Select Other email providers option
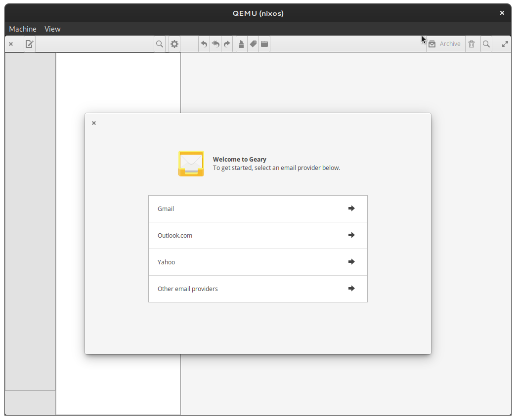The height and width of the screenshot is (420, 516). (258, 289)
